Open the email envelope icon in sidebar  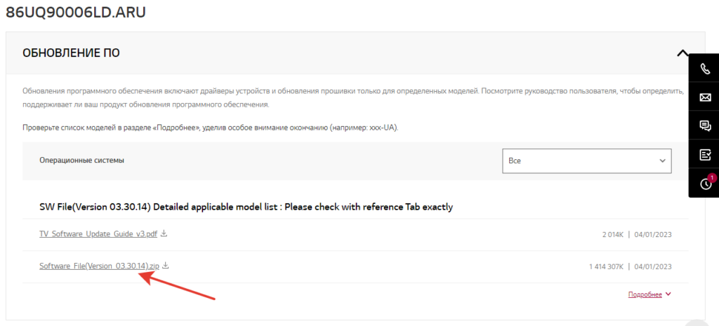[706, 97]
